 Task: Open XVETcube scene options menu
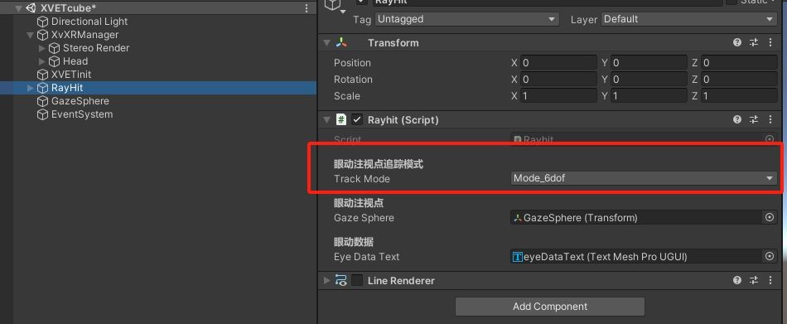pyautogui.click(x=307, y=8)
